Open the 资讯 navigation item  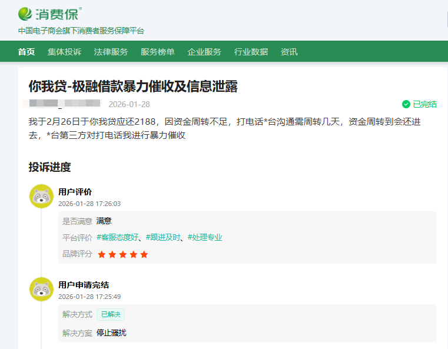289,52
